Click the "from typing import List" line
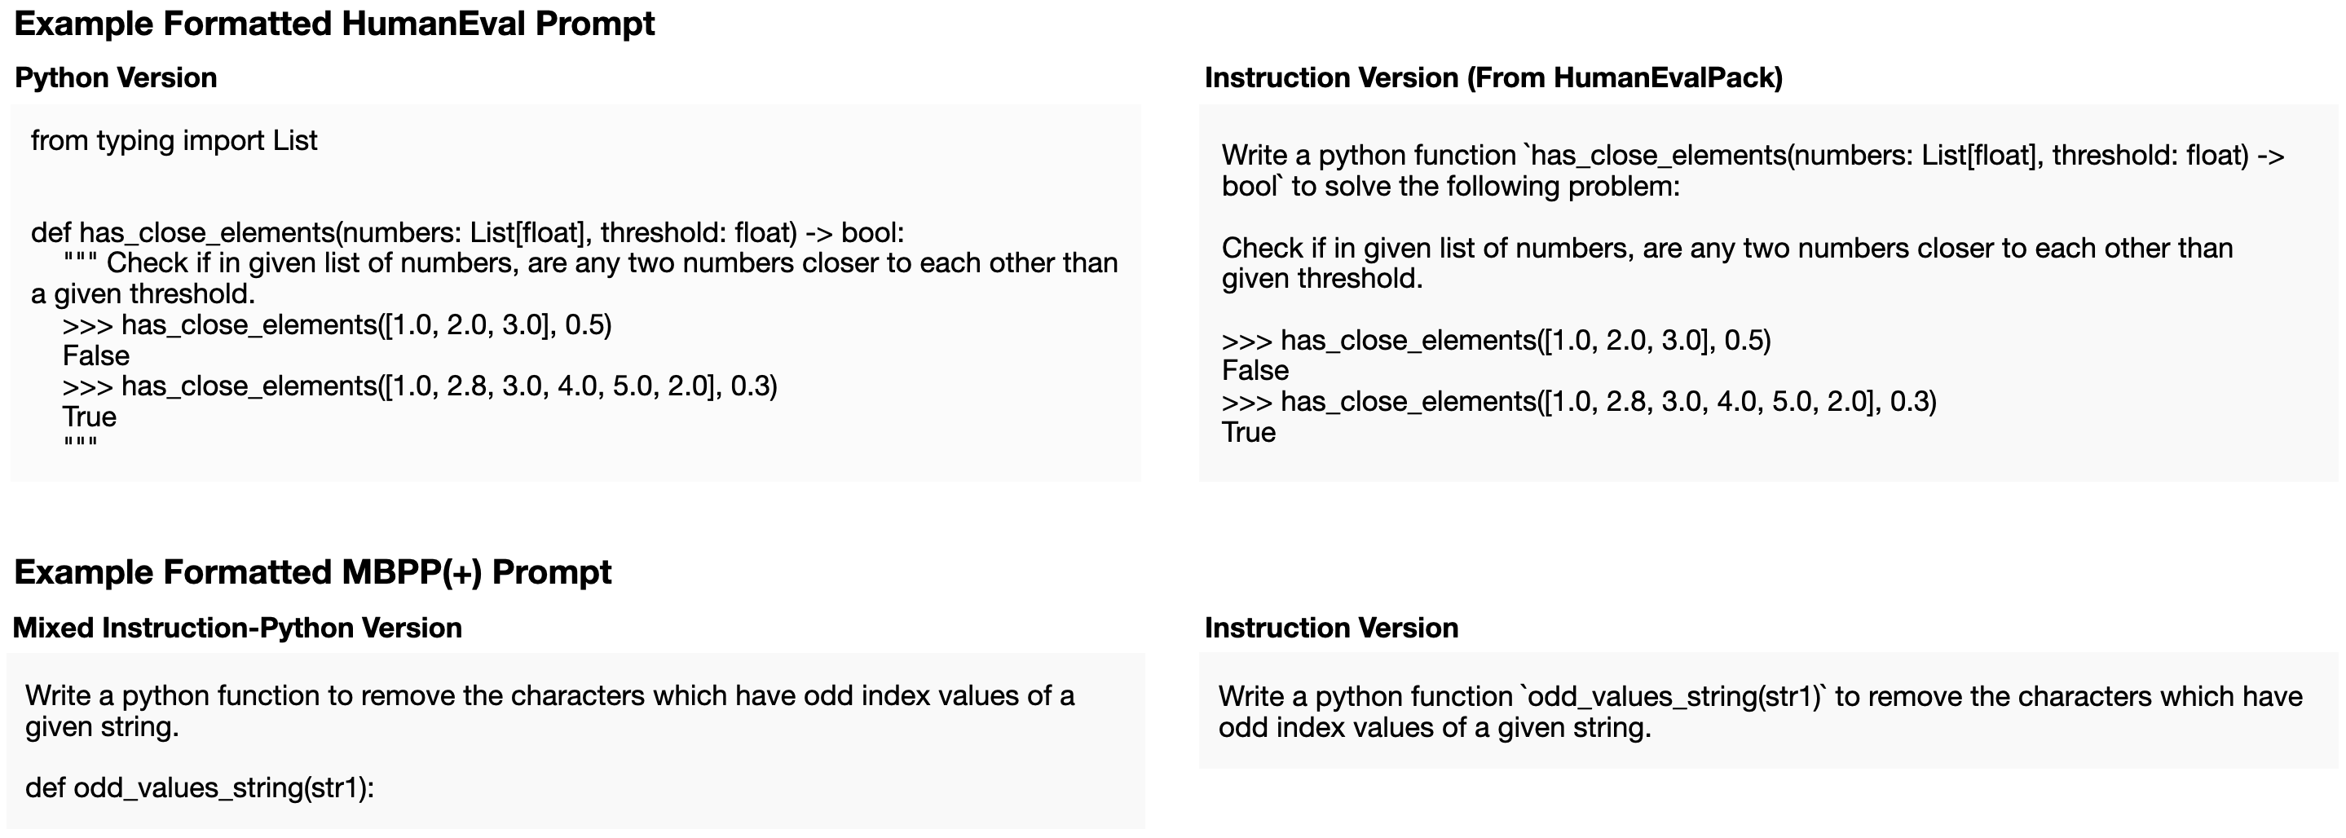Screen dimensions: 2346x838 [174, 141]
